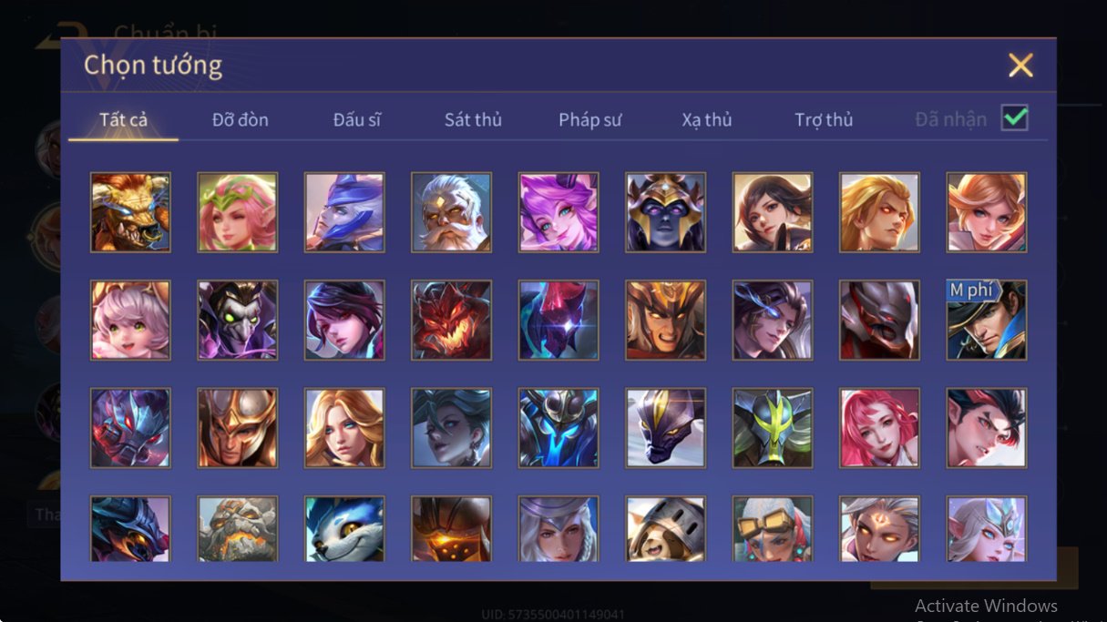
Task: Pick the rock golem hero portrait
Action: (x=238, y=528)
